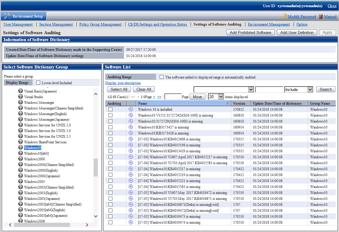Viewport: 339px width, 232px height.
Task: Tick auditing checkbox for Windows10 V1511:3172729 row
Action: [111, 115]
